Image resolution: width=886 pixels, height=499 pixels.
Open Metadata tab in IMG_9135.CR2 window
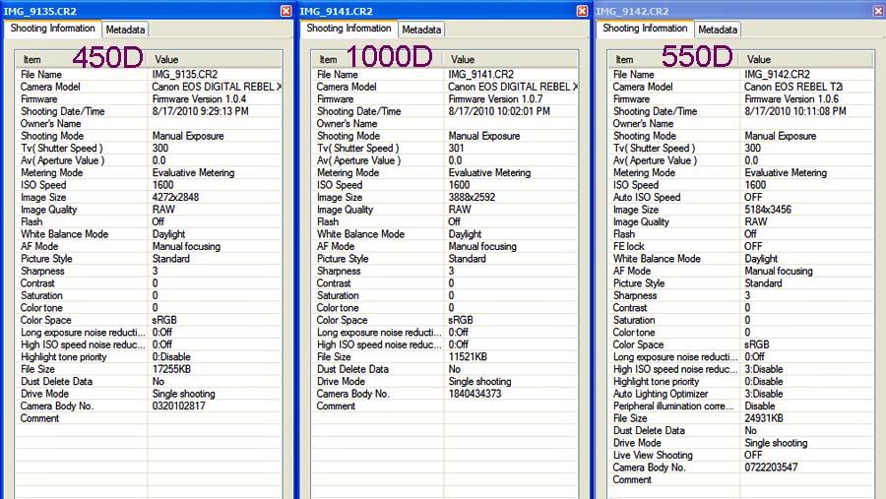[x=125, y=30]
